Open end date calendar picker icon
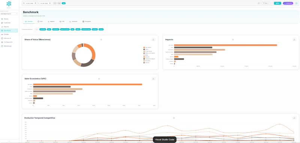The image size is (300, 143). [50, 3]
